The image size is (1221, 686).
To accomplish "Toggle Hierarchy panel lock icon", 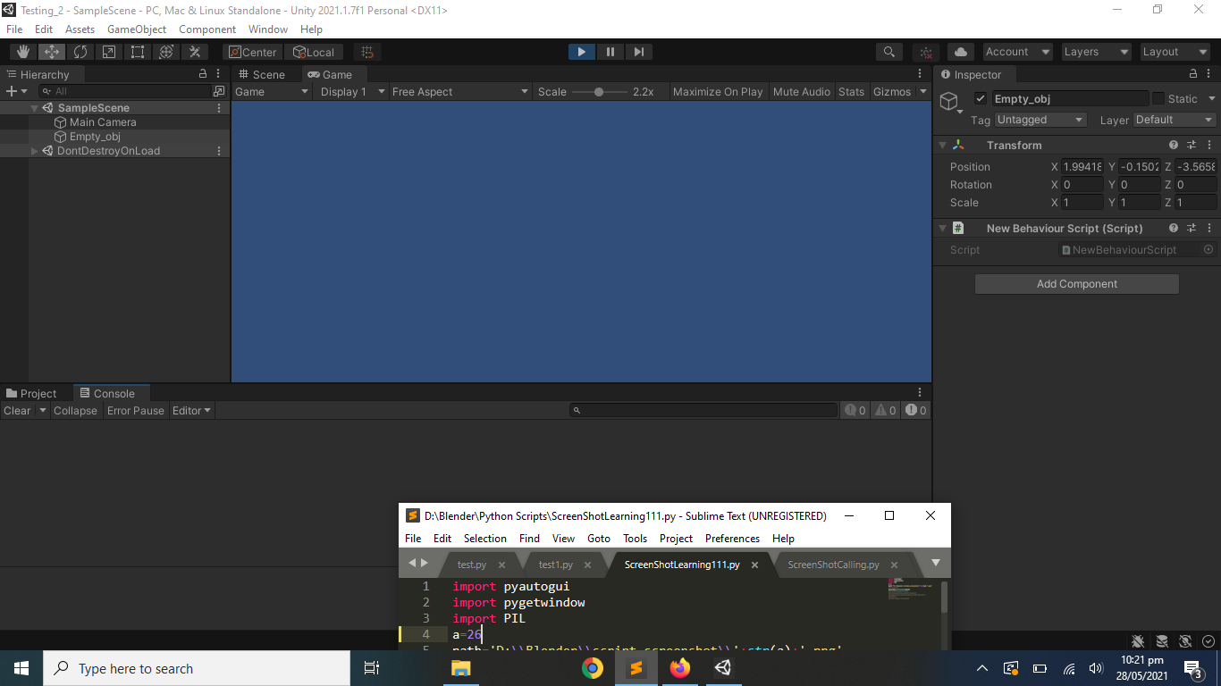I will coord(203,74).
